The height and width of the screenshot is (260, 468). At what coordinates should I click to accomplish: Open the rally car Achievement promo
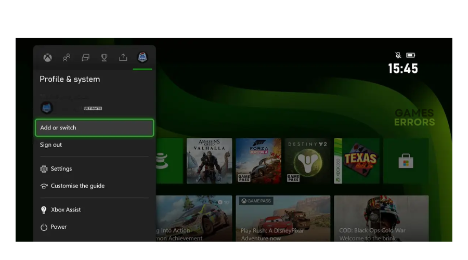click(x=194, y=218)
